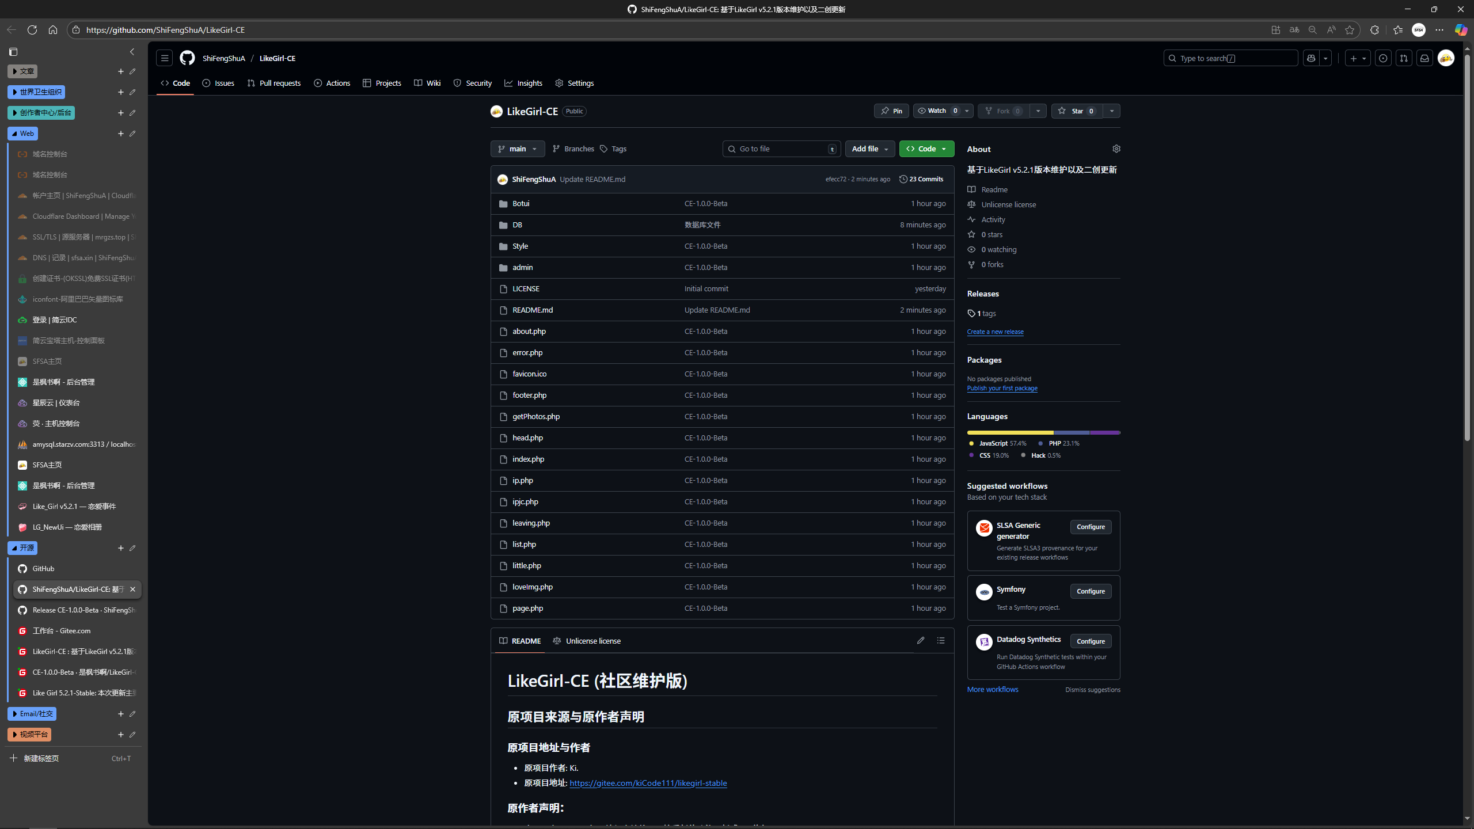The image size is (1474, 829).
Task: Open the About section settings gear
Action: tap(1116, 149)
